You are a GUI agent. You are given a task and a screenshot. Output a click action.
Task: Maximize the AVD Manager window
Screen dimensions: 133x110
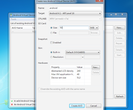(x=116, y=15)
